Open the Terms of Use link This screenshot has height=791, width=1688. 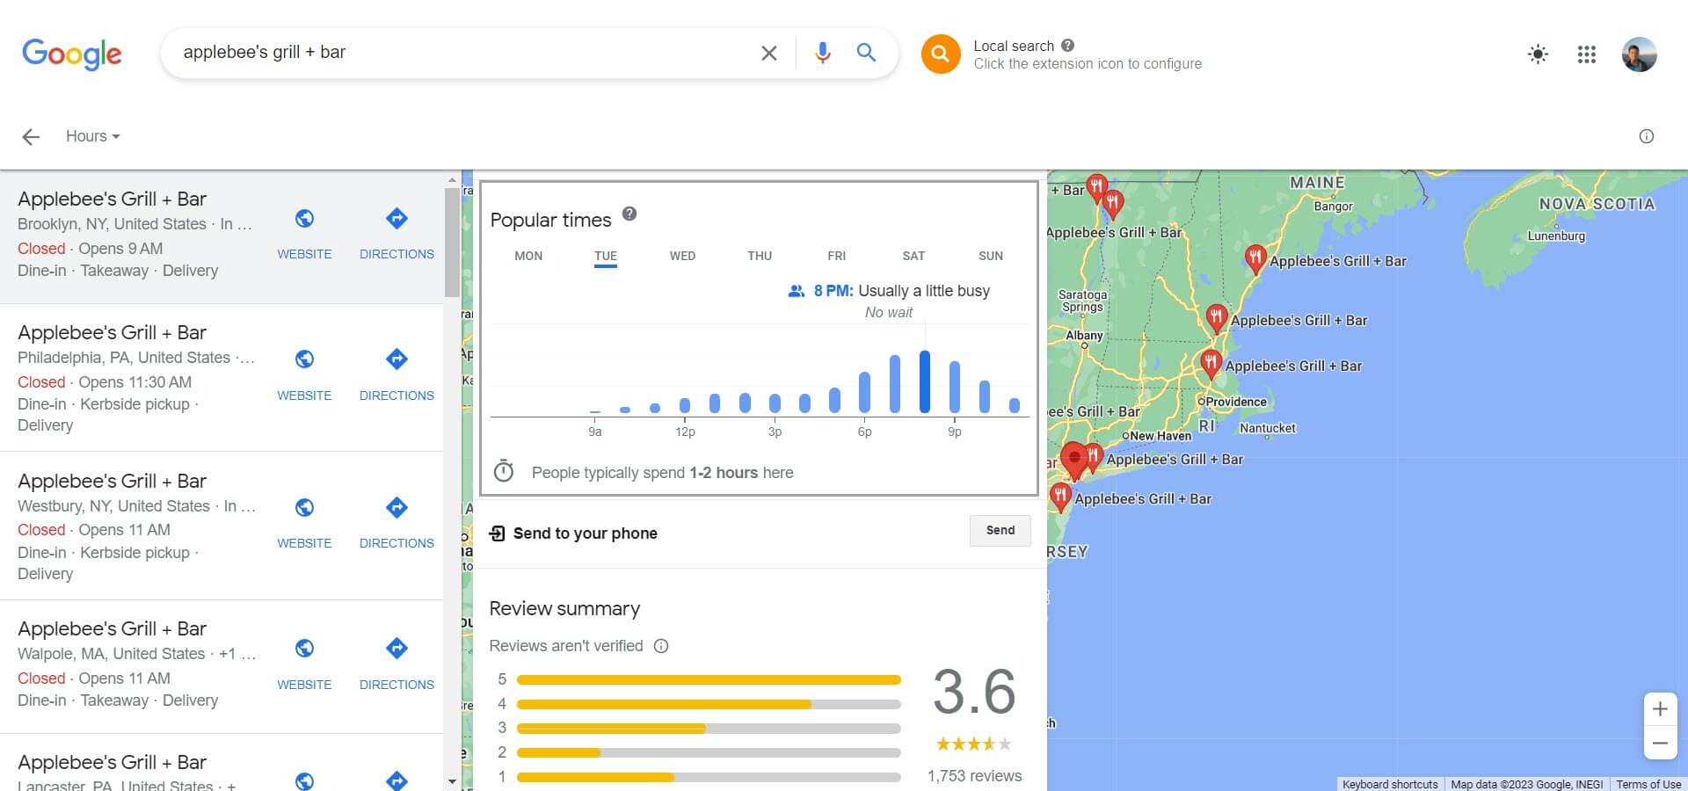[x=1649, y=784]
